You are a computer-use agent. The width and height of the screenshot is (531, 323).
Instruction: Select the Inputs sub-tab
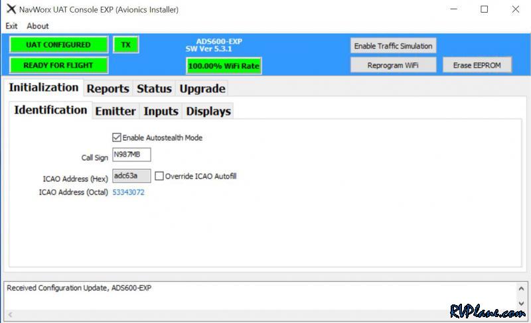click(x=161, y=111)
